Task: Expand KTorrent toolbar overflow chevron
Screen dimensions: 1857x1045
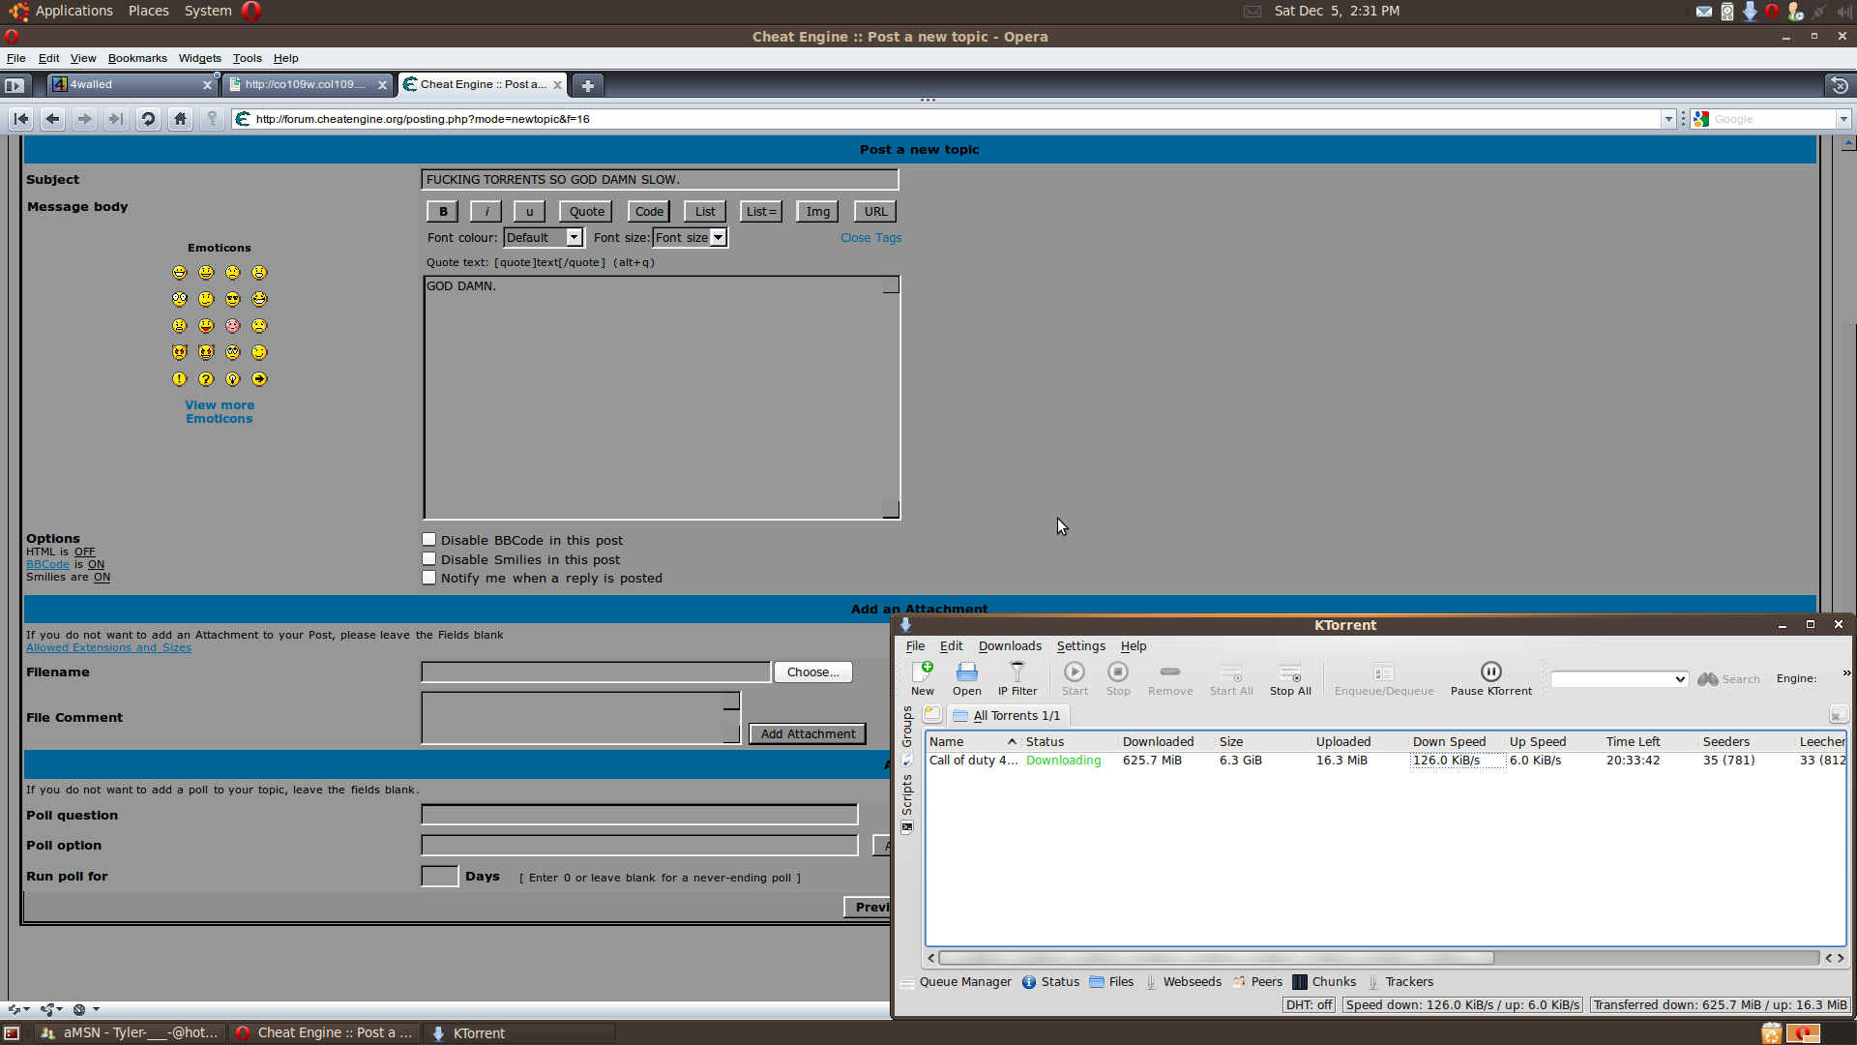Action: tap(1845, 673)
